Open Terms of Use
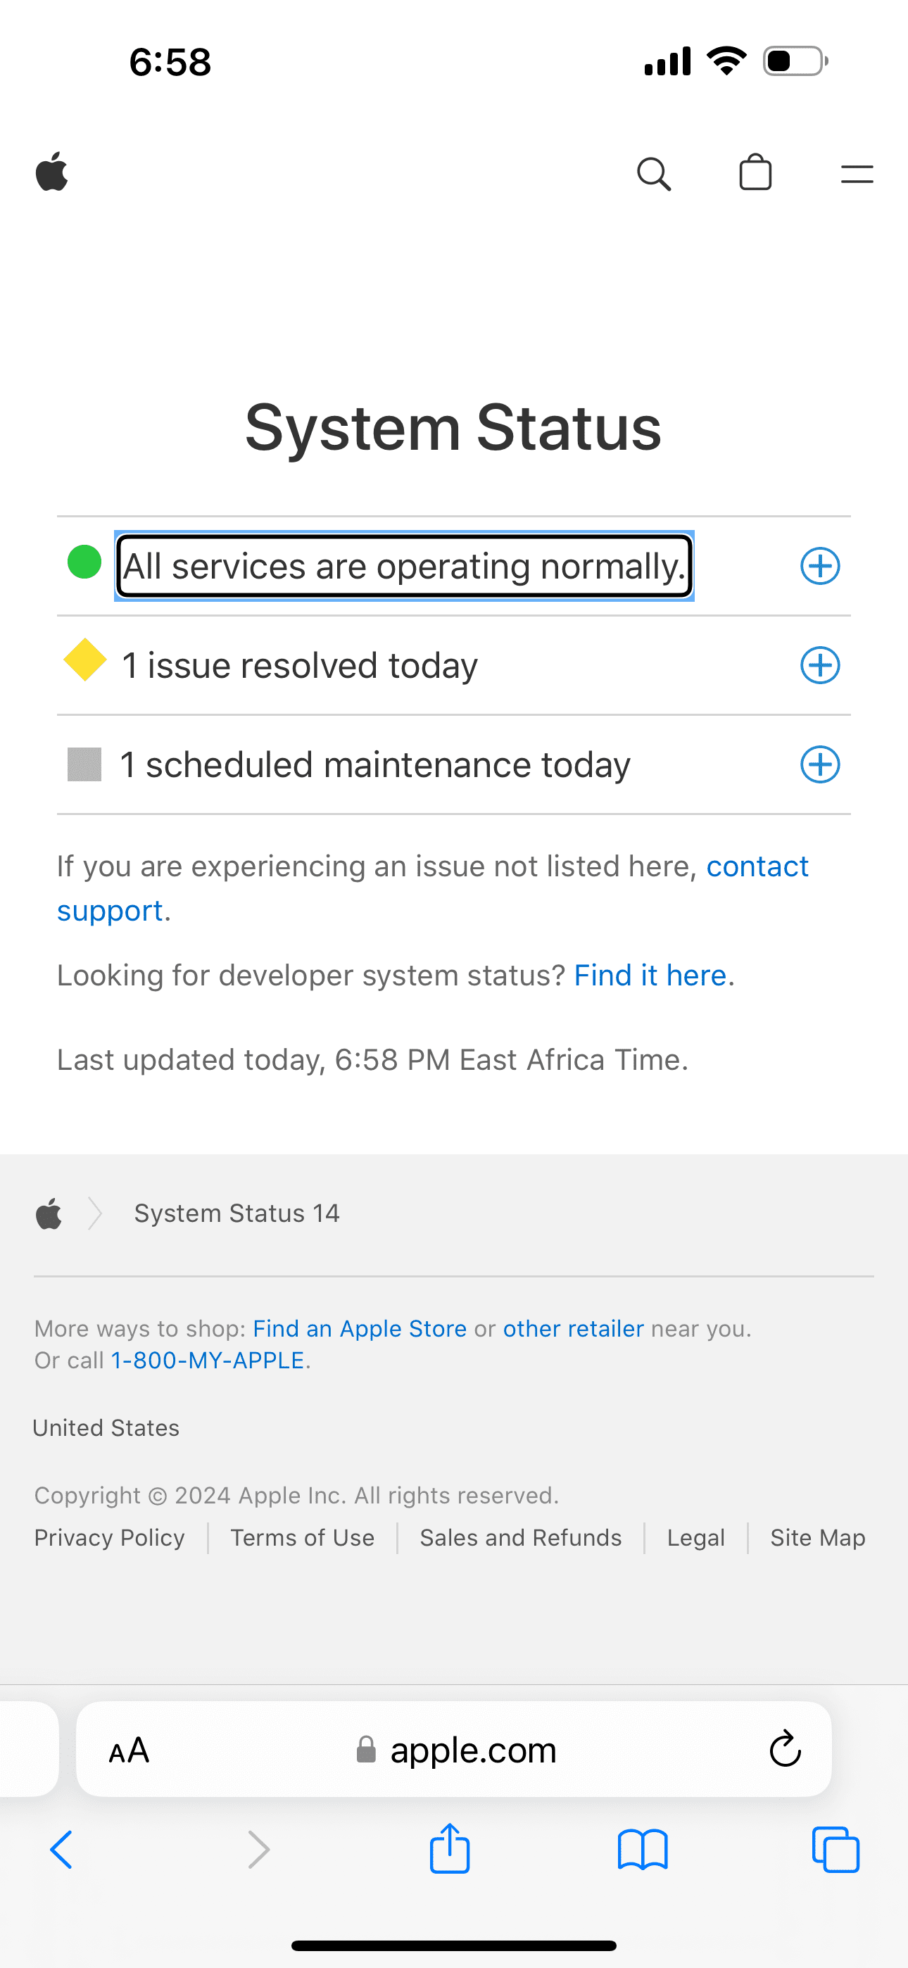908x1968 pixels. click(x=301, y=1537)
